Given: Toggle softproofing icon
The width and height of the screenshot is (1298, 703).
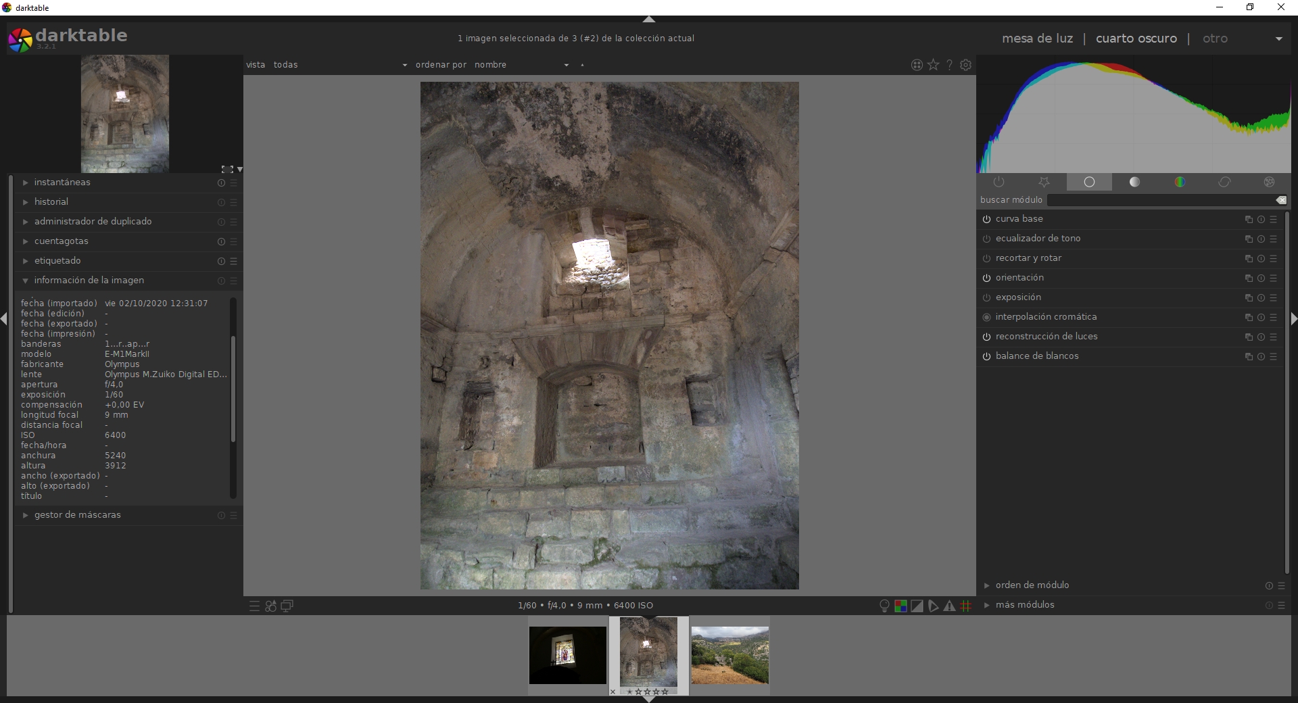Looking at the screenshot, I should [x=933, y=606].
